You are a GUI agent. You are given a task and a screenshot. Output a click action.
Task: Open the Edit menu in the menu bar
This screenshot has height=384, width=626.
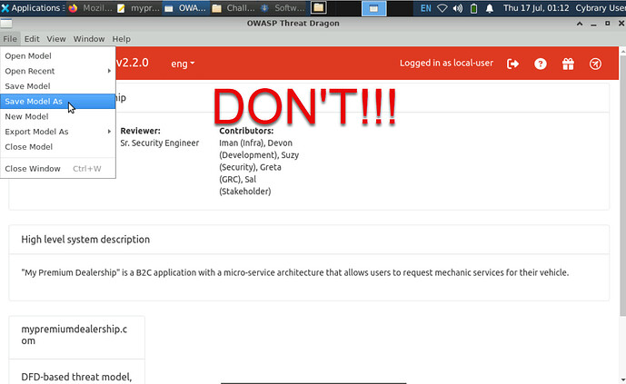[x=32, y=39]
